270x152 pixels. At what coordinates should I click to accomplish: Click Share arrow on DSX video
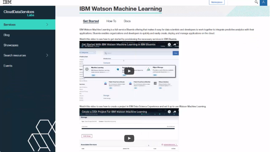tap(174, 112)
